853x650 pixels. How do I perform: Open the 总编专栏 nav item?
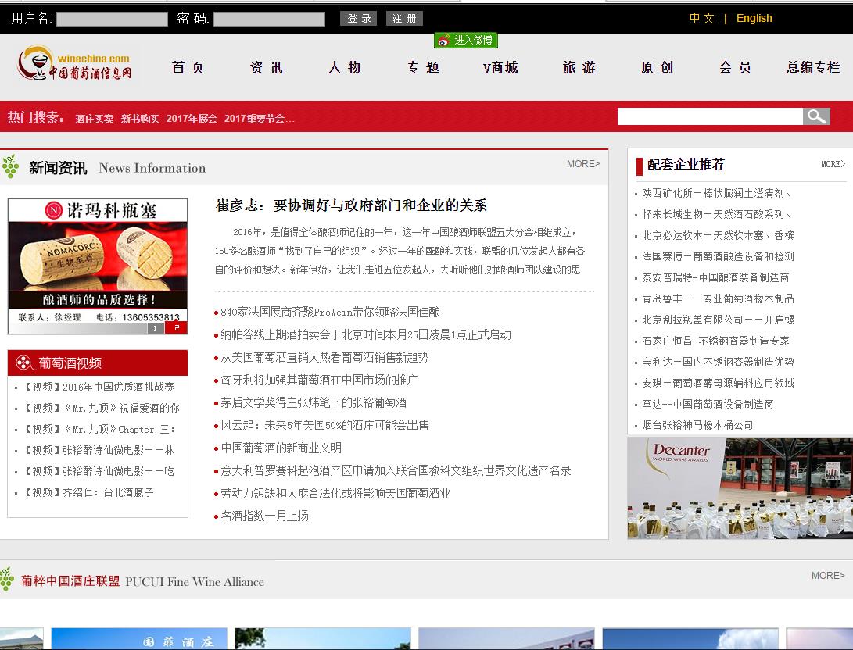click(813, 67)
